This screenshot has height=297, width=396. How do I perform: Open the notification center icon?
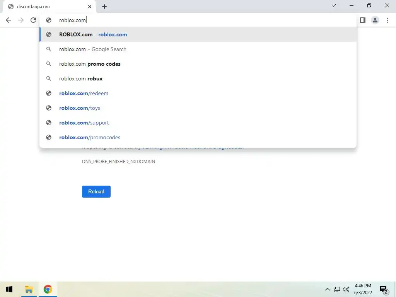pos(384,290)
